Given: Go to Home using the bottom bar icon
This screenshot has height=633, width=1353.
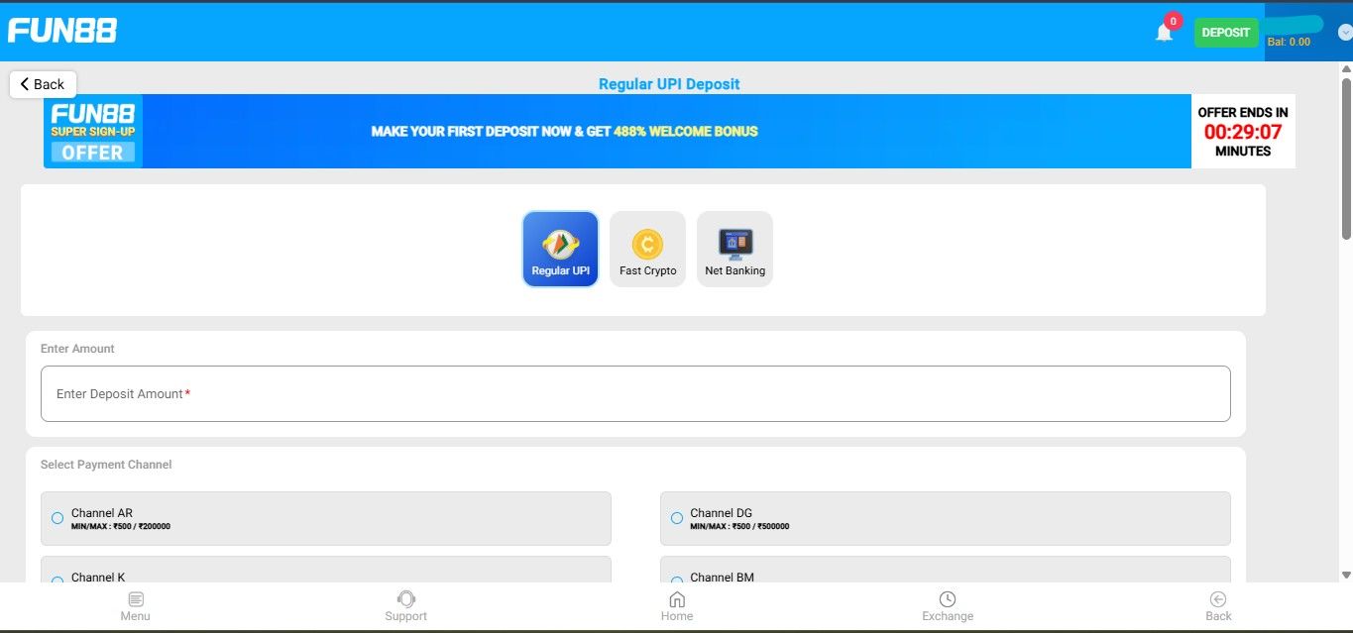Looking at the screenshot, I should click(x=676, y=605).
